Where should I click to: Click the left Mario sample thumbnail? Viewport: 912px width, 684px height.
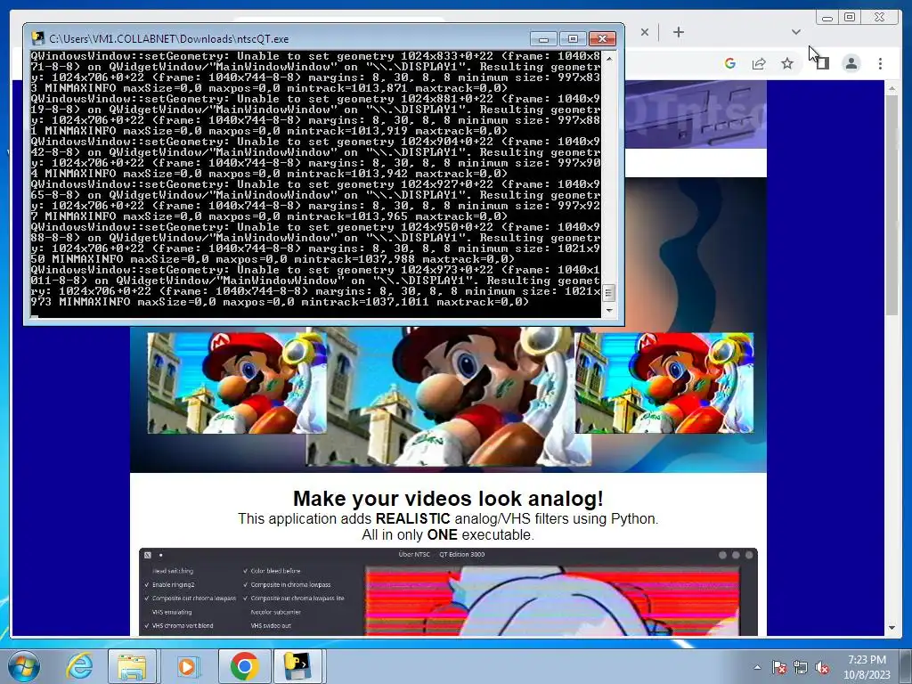pyautogui.click(x=237, y=383)
